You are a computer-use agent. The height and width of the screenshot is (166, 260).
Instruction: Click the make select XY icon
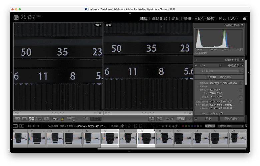[159, 119]
